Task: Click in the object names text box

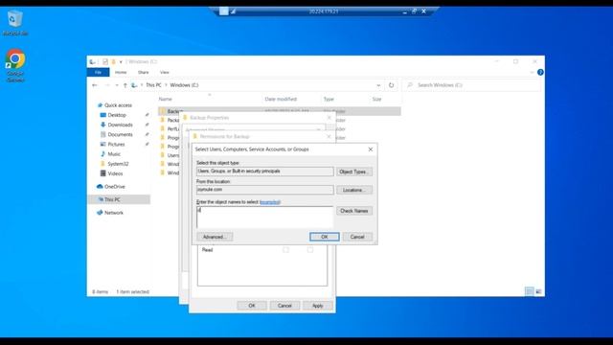Action: tap(264, 217)
